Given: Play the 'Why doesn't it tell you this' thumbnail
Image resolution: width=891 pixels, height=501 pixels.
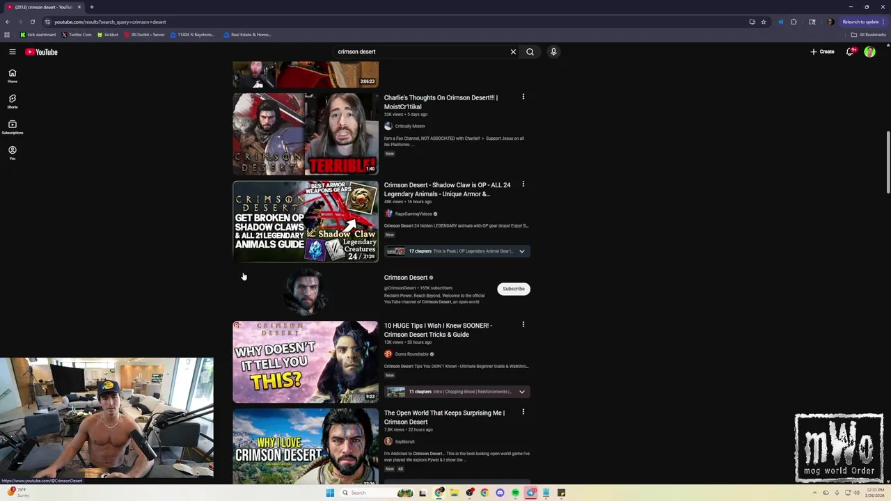Looking at the screenshot, I should click(x=306, y=362).
